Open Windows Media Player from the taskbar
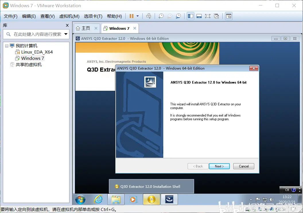Screen dimensions: 303x213 (133, 199)
